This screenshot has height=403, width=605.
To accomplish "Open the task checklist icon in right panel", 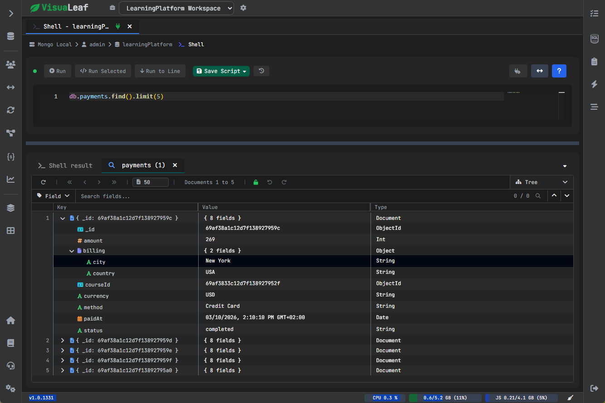I will (594, 14).
